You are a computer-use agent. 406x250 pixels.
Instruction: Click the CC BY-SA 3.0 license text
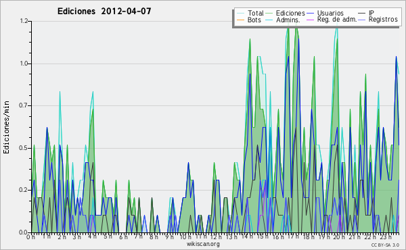pos(385,245)
